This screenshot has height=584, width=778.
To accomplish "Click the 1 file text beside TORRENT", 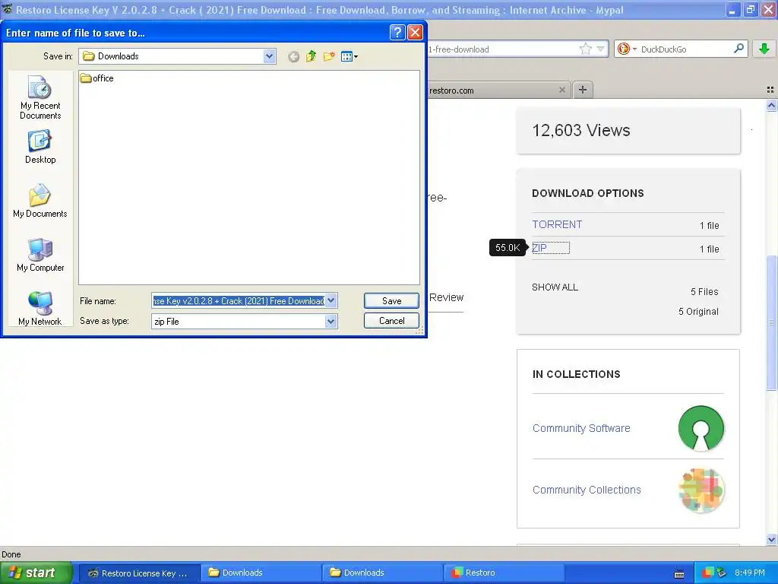I will click(x=709, y=225).
